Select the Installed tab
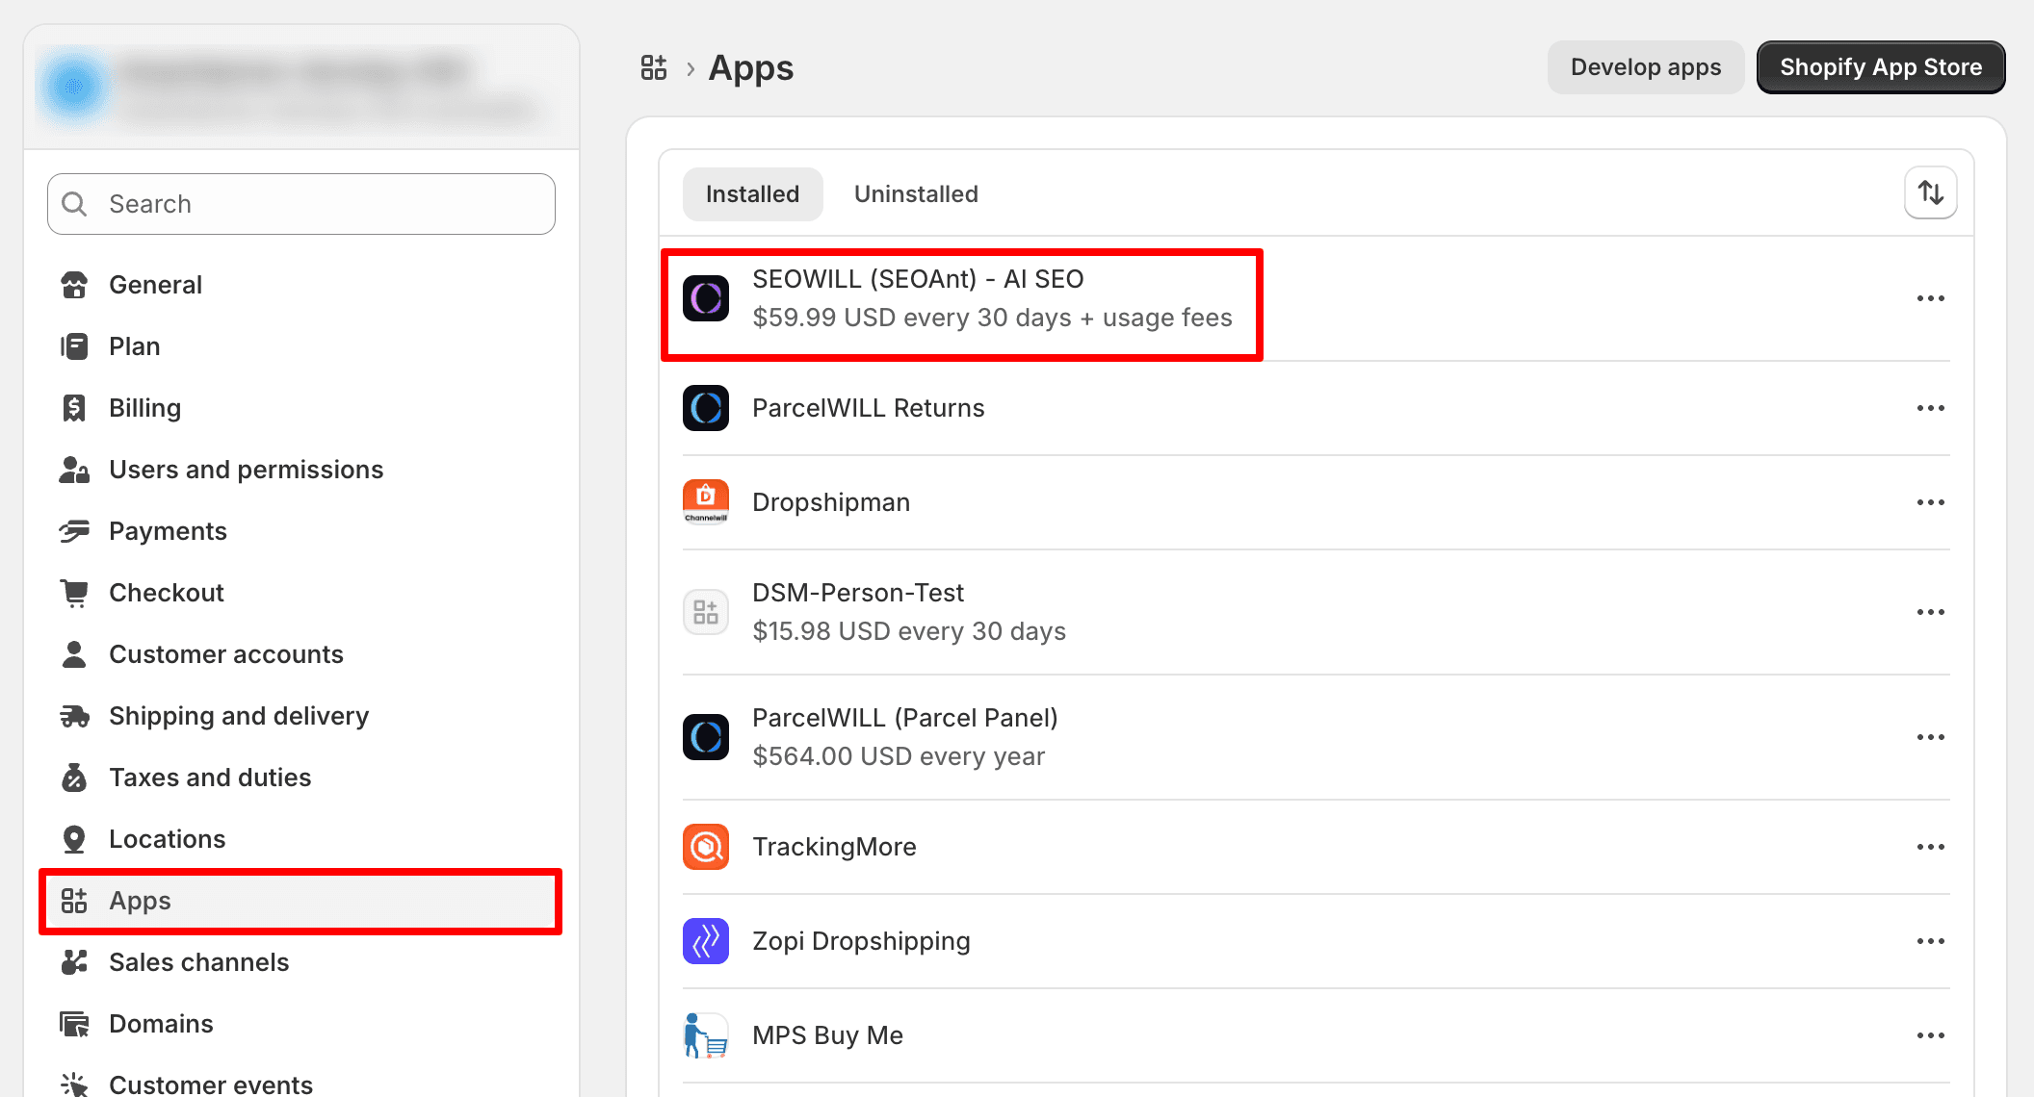This screenshot has height=1097, width=2034. tap(752, 194)
